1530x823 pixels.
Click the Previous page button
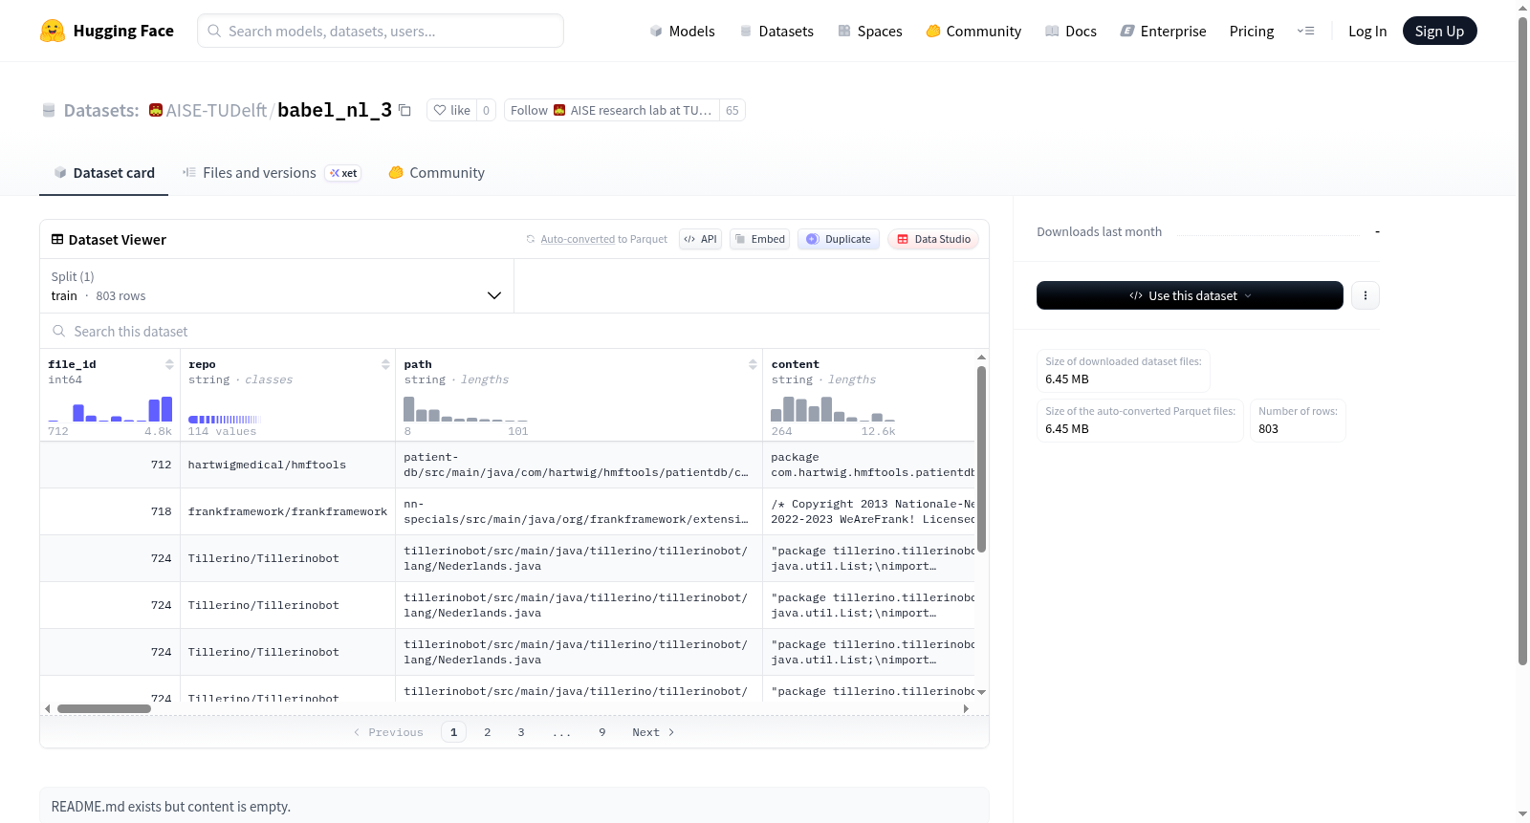388,732
